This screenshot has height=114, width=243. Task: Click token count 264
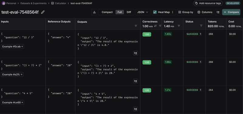pyautogui.click(x=211, y=90)
